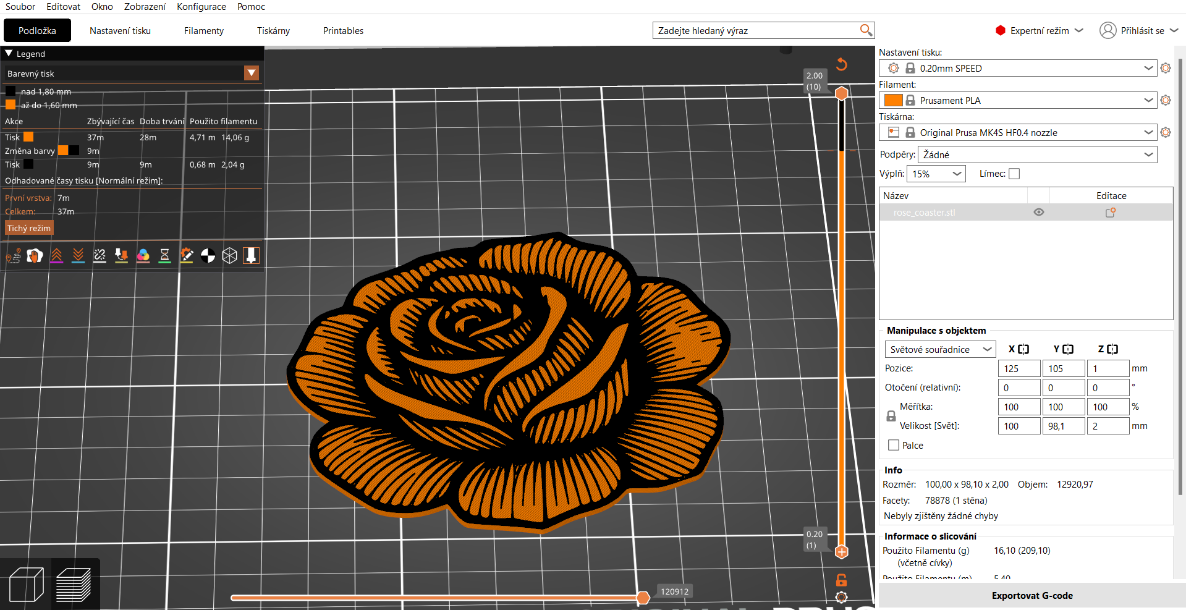
Task: Click Přihlásit se login button
Action: [x=1139, y=30]
